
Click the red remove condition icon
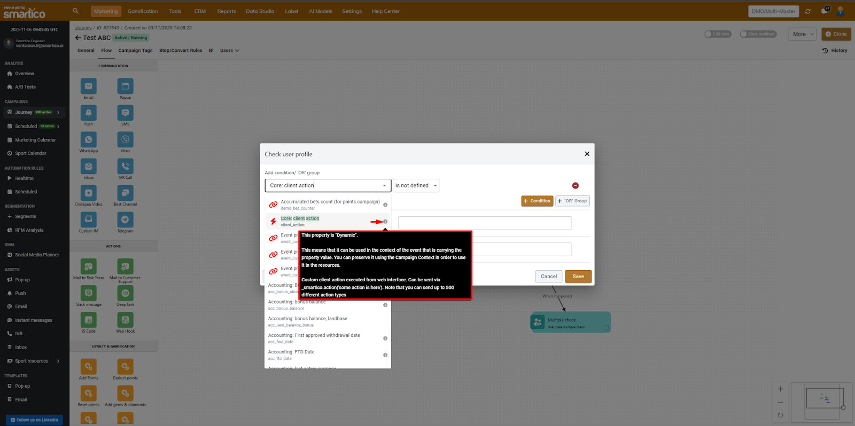click(x=576, y=186)
